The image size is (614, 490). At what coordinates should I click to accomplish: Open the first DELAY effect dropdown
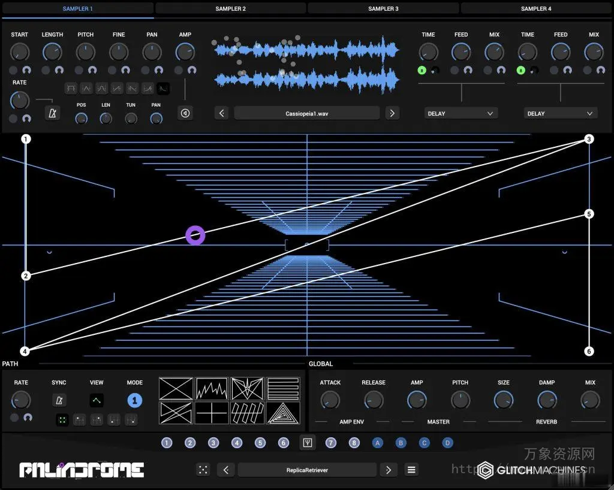click(x=460, y=113)
